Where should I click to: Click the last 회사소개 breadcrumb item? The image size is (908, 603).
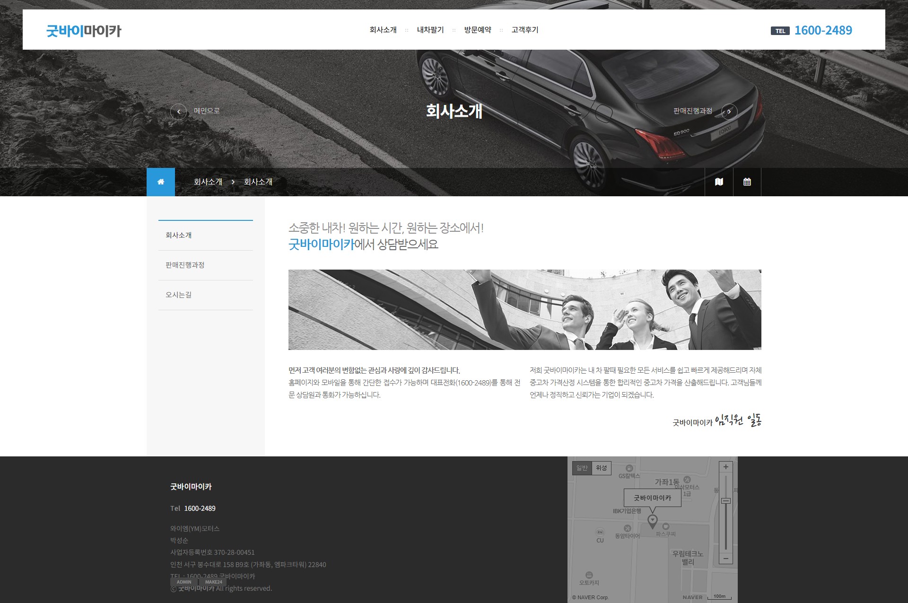click(258, 182)
